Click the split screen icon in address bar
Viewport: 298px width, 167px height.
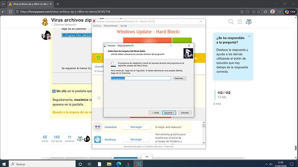[x=242, y=12]
